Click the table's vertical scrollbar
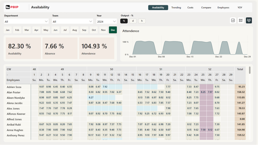Viewport: 258px width, 145px height. pos(250,70)
